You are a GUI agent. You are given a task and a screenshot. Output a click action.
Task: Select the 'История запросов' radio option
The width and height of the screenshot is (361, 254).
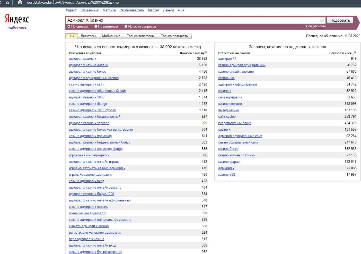pos(126,27)
